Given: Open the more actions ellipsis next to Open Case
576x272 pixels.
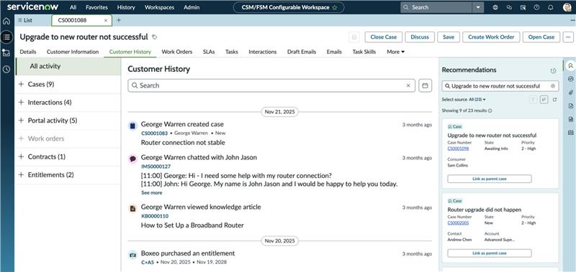Looking at the screenshot, I should click(x=568, y=37).
